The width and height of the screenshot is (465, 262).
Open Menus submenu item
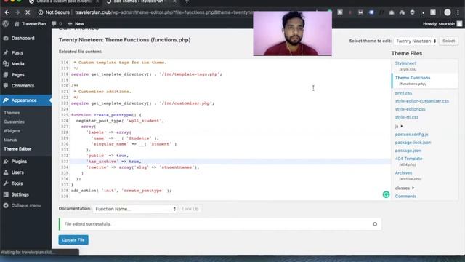click(10, 140)
